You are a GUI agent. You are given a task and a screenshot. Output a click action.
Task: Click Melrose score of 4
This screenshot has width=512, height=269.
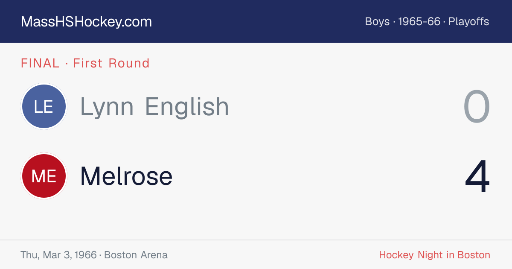tap(477, 176)
